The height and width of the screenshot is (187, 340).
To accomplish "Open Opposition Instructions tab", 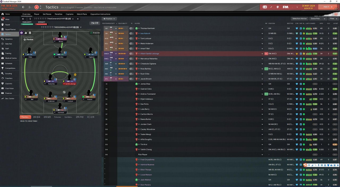I will tap(100, 14).
